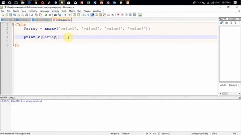Click the macro Playback icon
Screen dimensions: 241x135
(x=127, y=15)
